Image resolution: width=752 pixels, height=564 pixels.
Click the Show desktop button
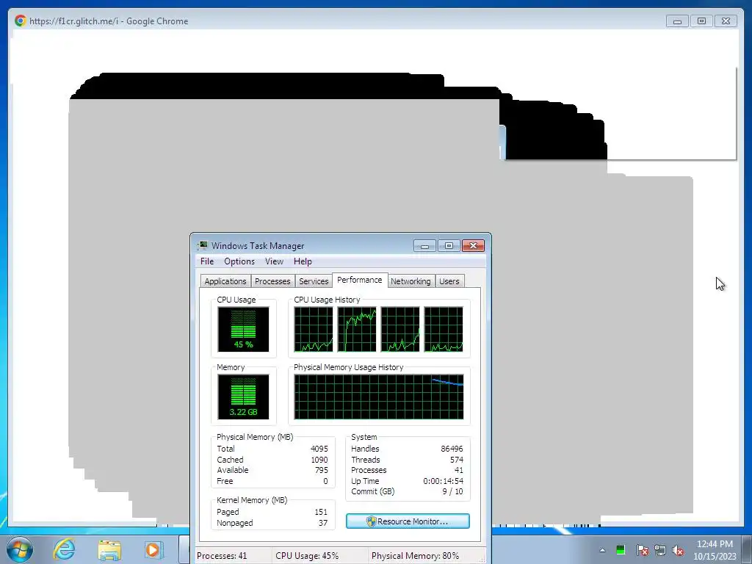(x=747, y=549)
